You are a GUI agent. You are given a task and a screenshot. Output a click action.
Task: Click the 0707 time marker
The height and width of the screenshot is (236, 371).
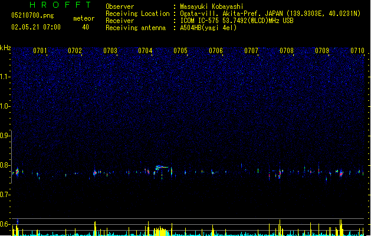[251, 51]
